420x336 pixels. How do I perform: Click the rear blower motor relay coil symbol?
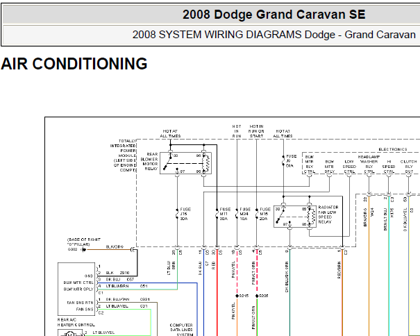[206, 163]
